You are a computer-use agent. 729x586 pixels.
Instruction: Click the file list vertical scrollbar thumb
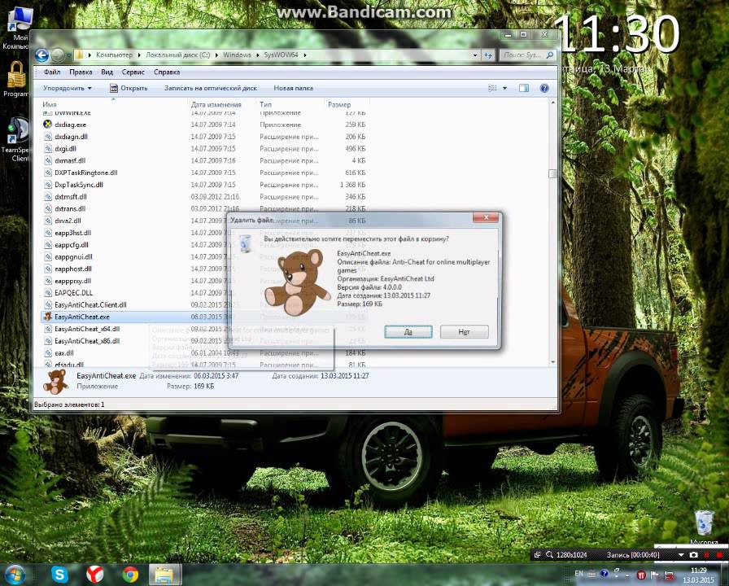coord(552,173)
